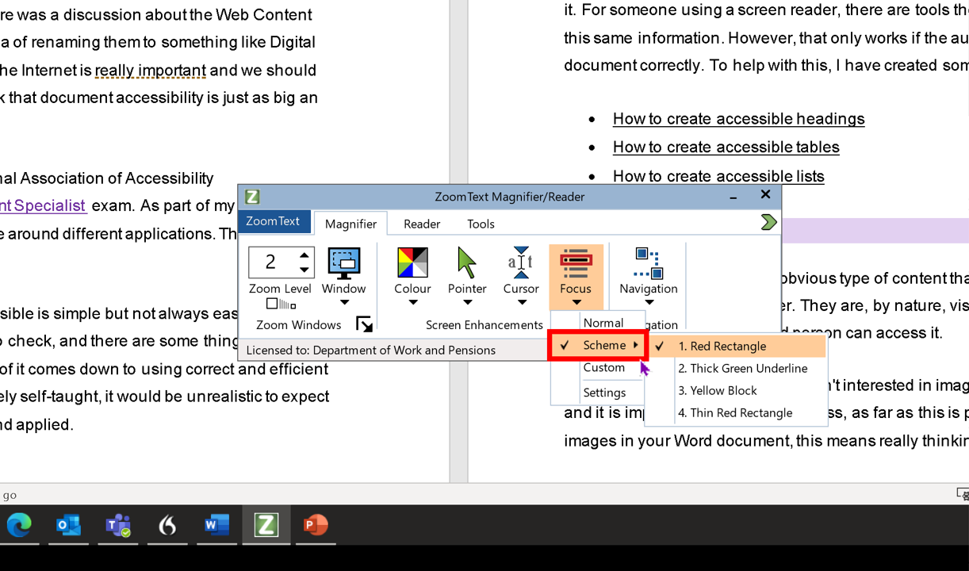Image resolution: width=969 pixels, height=571 pixels.
Task: Toggle the Cursor enhancements icon
Action: tap(521, 263)
